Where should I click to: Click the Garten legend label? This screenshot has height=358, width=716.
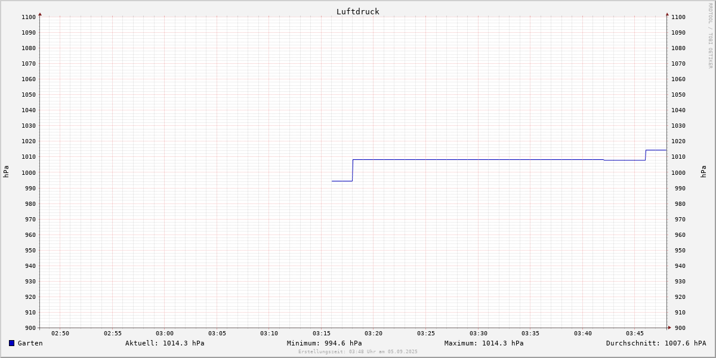30,343
